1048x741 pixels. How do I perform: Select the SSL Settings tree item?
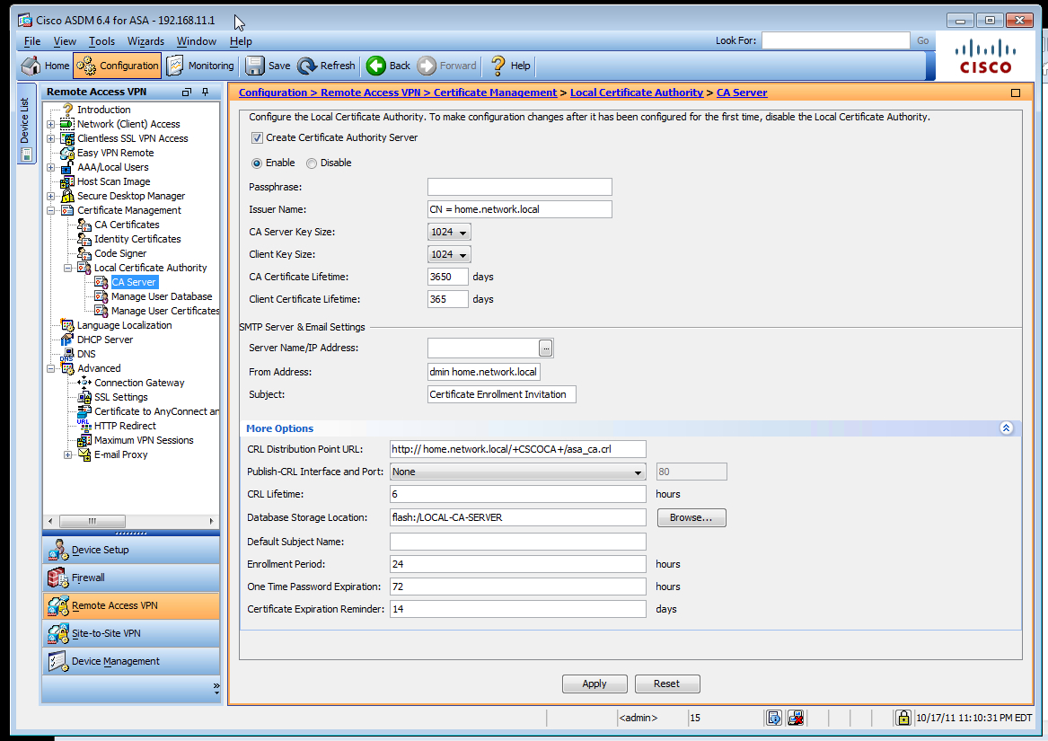(120, 397)
